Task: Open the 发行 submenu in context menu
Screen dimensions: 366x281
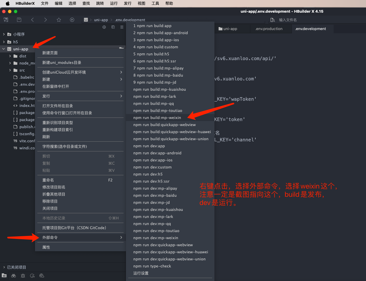Action: tap(80, 96)
